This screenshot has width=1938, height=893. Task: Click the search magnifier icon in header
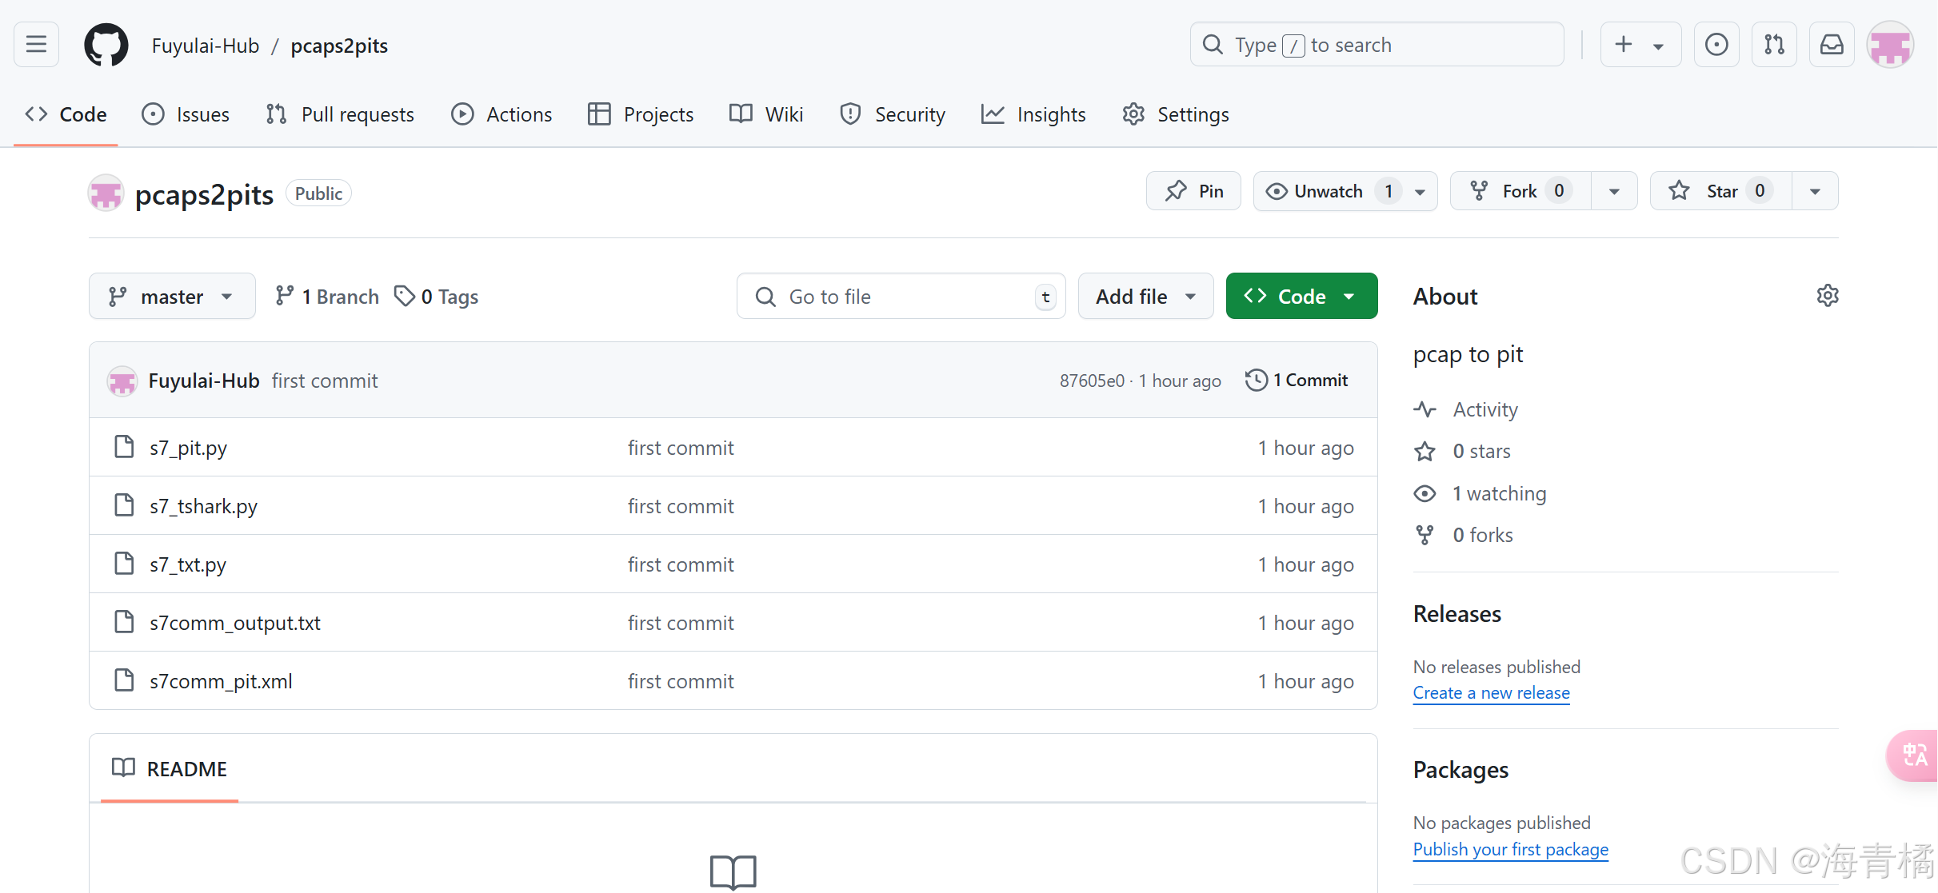[x=1213, y=45]
